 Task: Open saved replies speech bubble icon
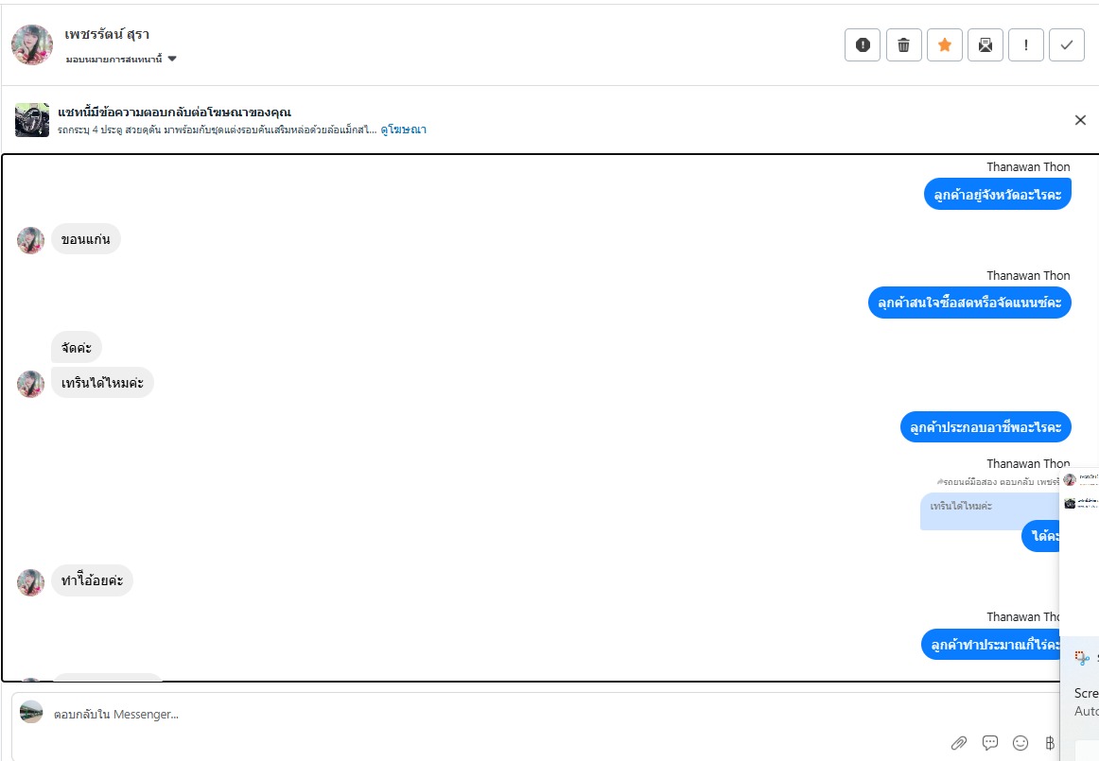[989, 743]
